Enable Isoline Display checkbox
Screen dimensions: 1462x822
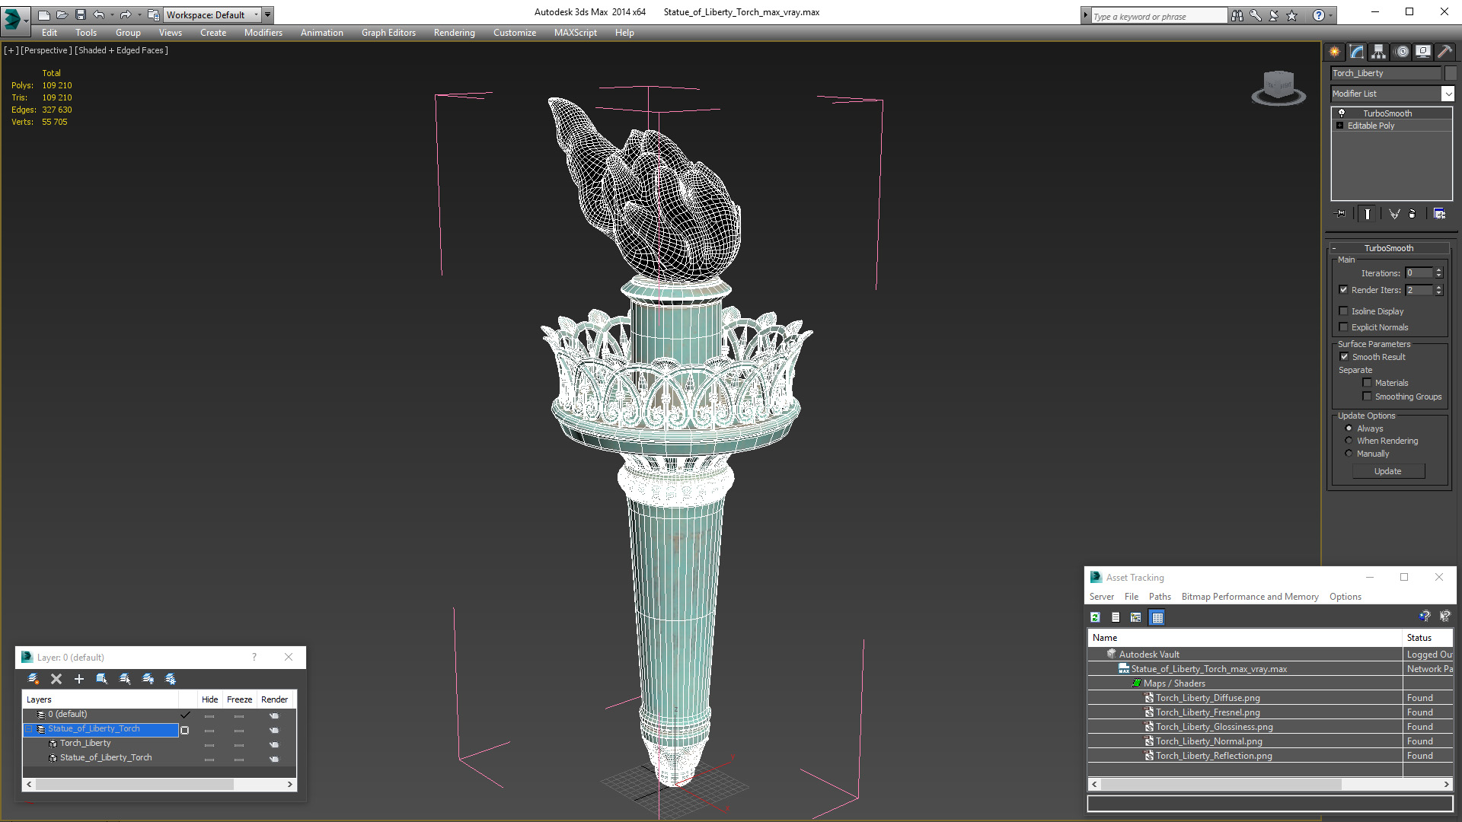point(1344,311)
